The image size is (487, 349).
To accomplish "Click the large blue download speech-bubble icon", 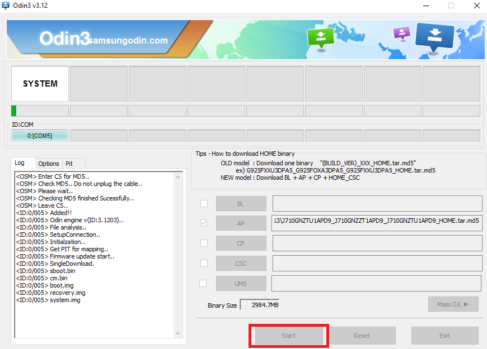I will [x=434, y=37].
